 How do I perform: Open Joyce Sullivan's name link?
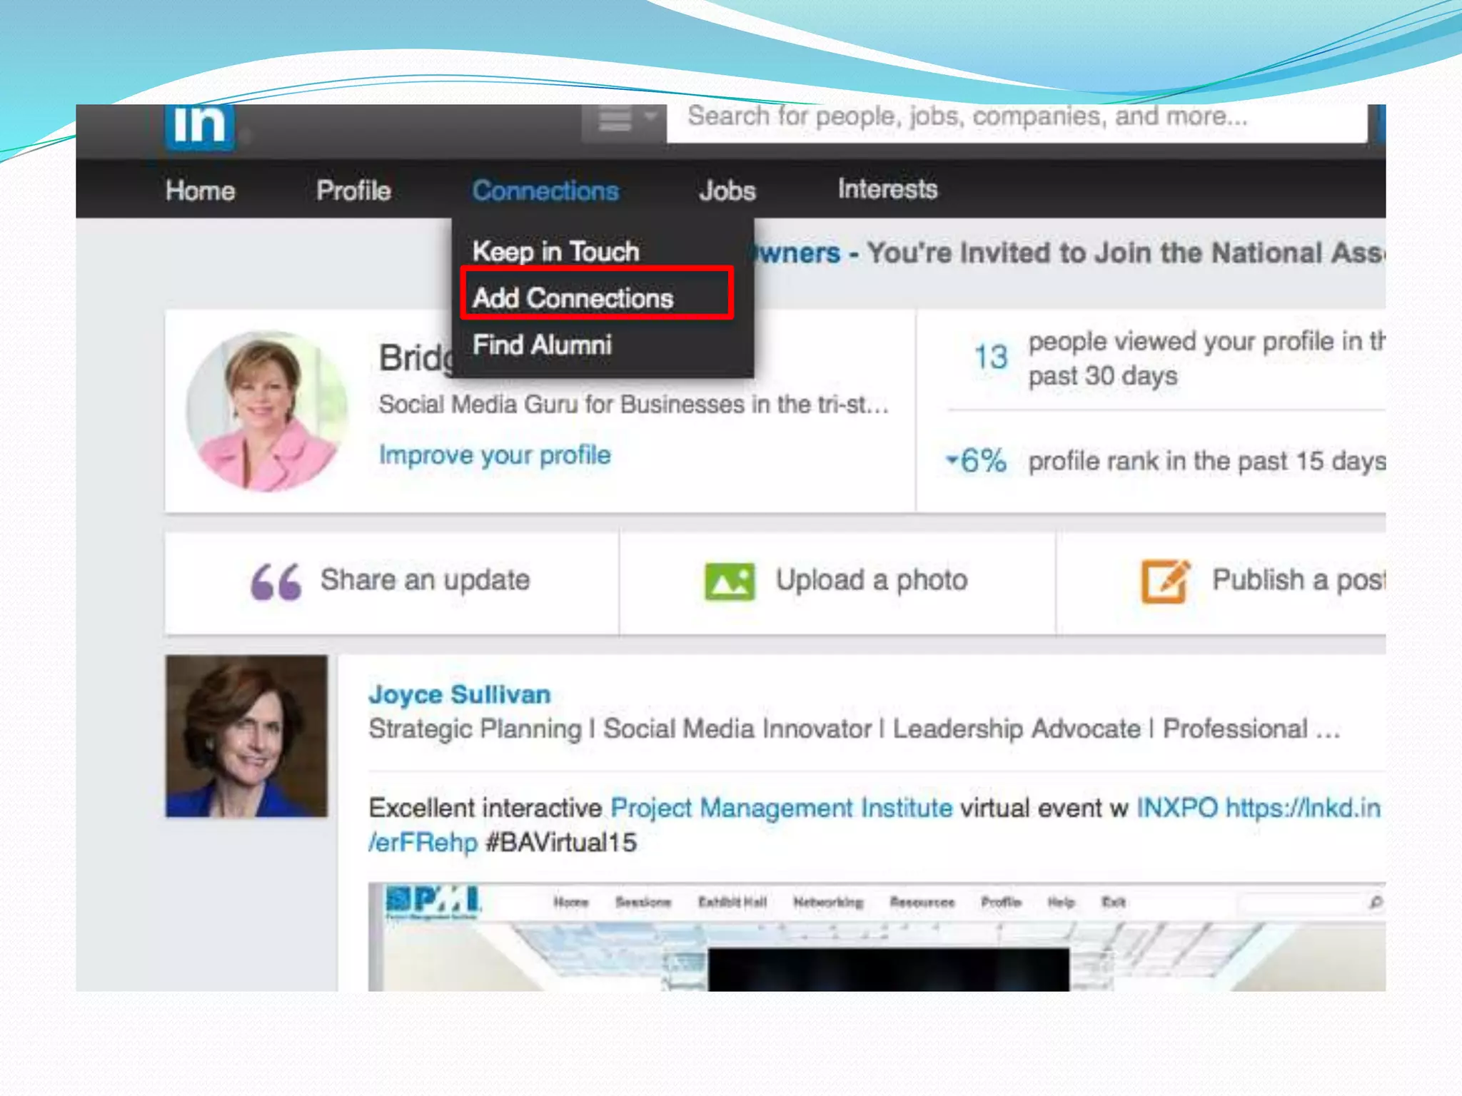(459, 694)
